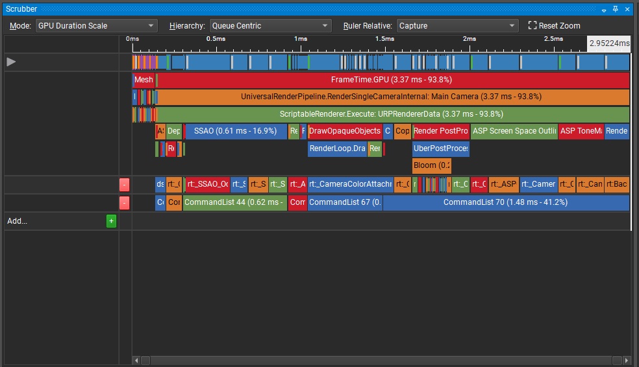
Task: Click the play arrow icon in timeline row
Action: (11, 62)
